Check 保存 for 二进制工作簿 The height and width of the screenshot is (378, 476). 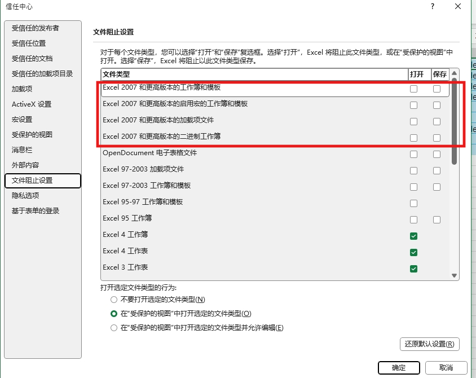pyautogui.click(x=437, y=138)
